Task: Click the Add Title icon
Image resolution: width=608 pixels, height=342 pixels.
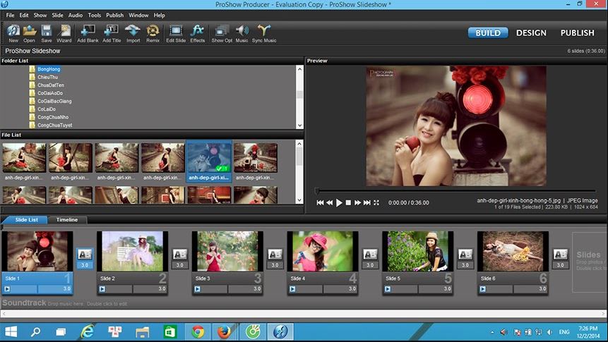Action: pos(112,33)
